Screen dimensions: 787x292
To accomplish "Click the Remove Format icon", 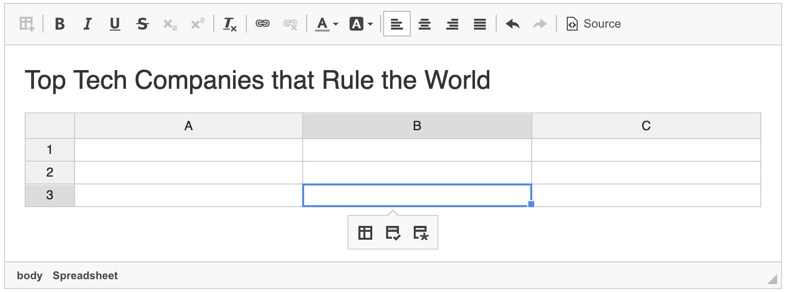I will [230, 24].
